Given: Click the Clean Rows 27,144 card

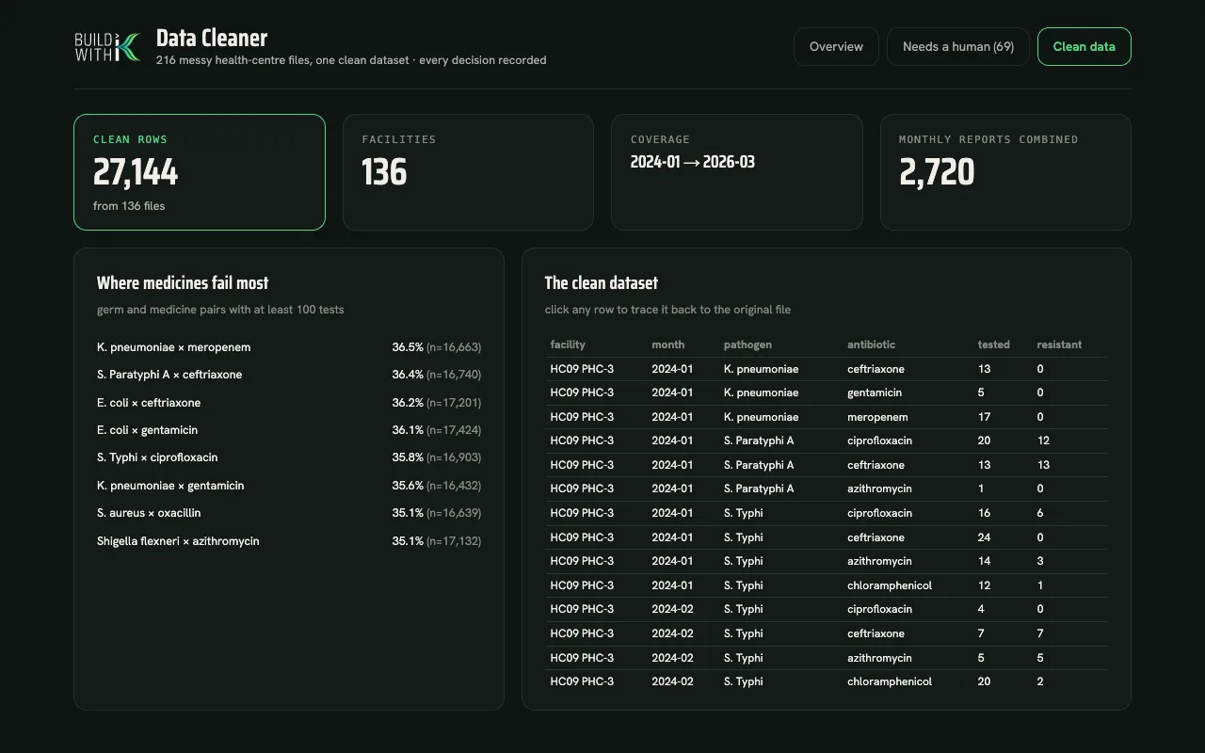Looking at the screenshot, I should 200,172.
